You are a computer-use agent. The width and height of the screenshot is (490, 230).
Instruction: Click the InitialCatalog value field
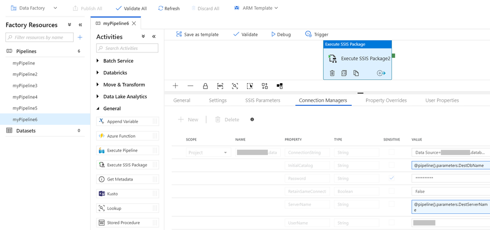click(451, 165)
